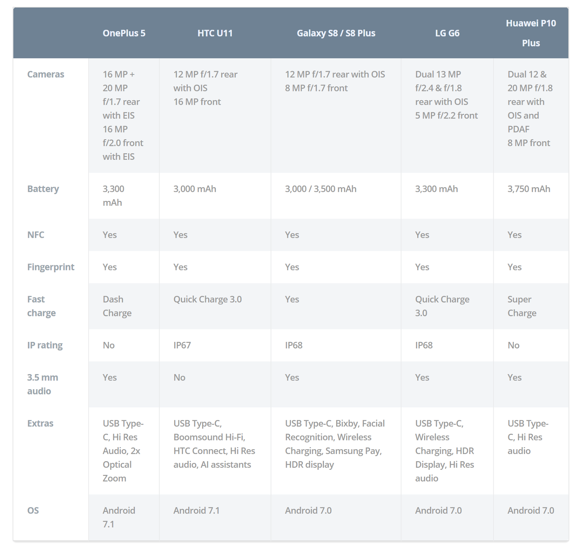Select the LG G6 column header

(447, 33)
